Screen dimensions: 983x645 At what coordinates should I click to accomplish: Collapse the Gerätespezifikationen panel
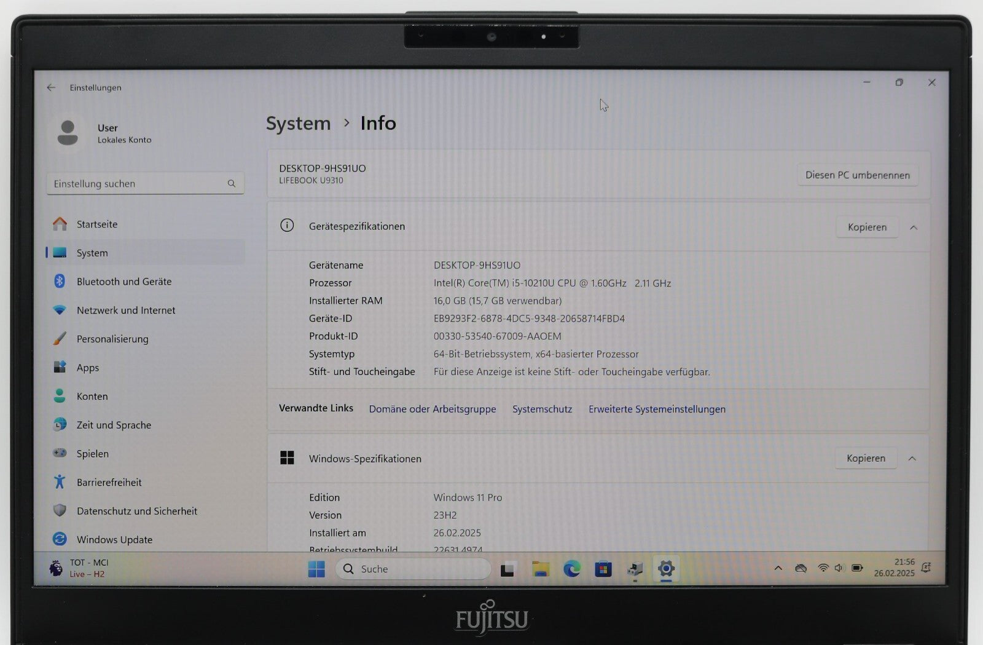(913, 227)
